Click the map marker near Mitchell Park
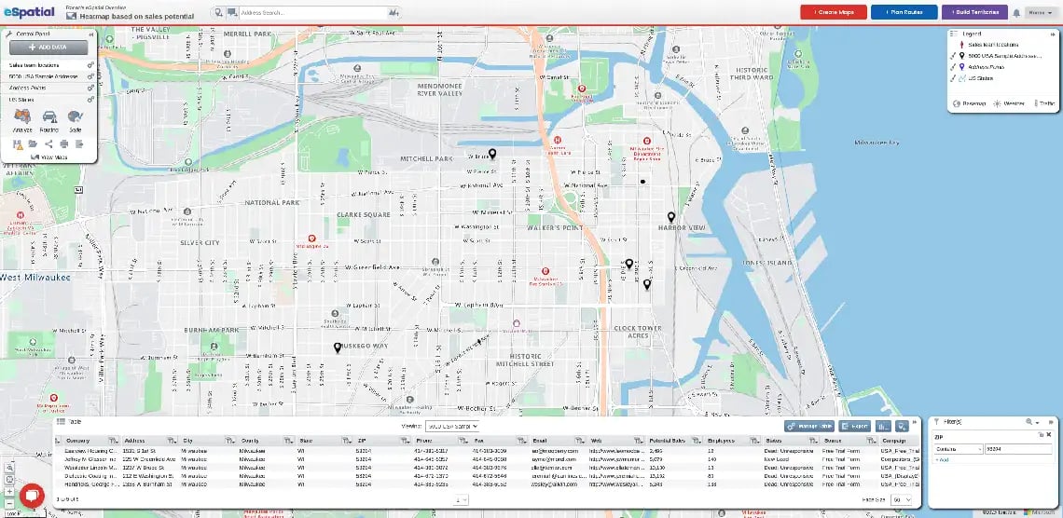1063x518 pixels. [x=493, y=154]
